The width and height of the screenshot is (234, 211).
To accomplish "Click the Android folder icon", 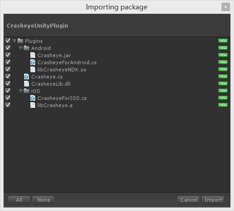I will tap(26, 48).
